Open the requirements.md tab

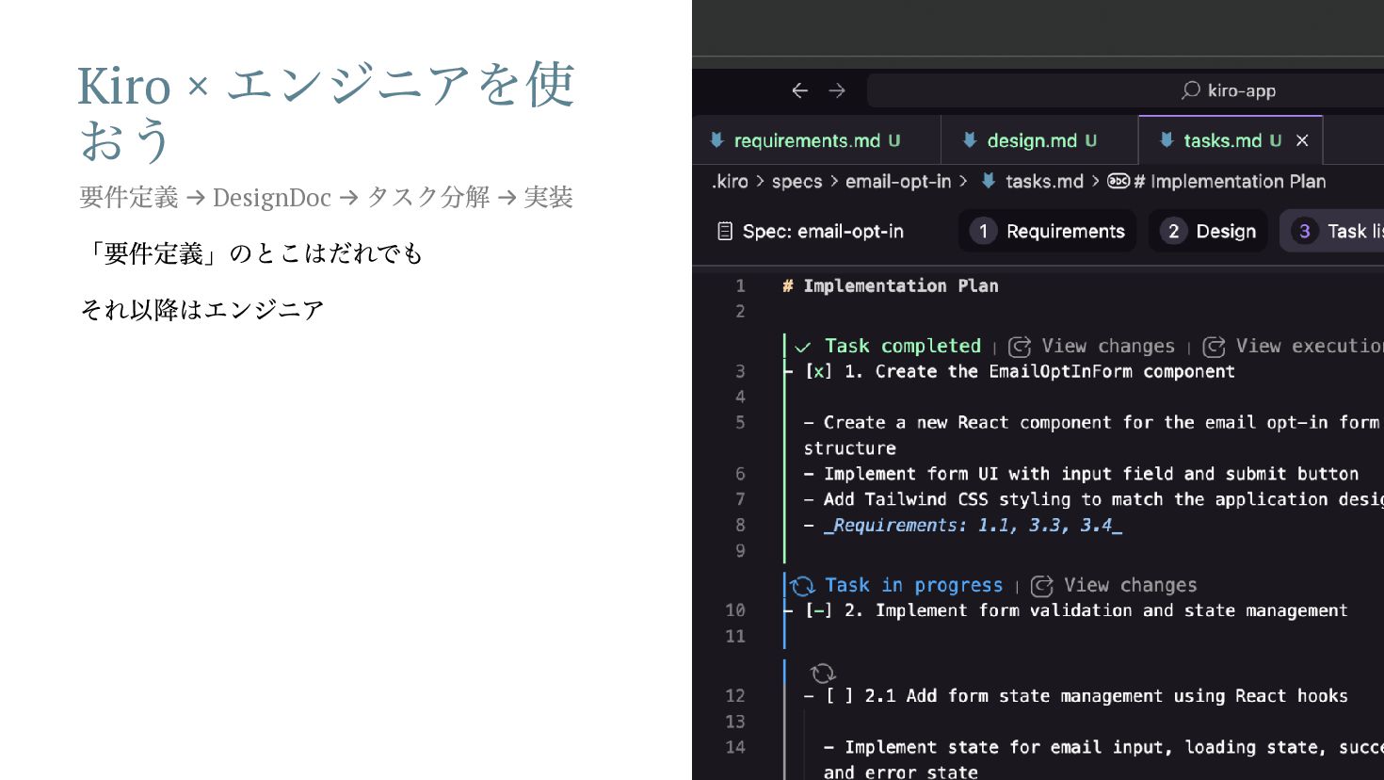pyautogui.click(x=816, y=140)
